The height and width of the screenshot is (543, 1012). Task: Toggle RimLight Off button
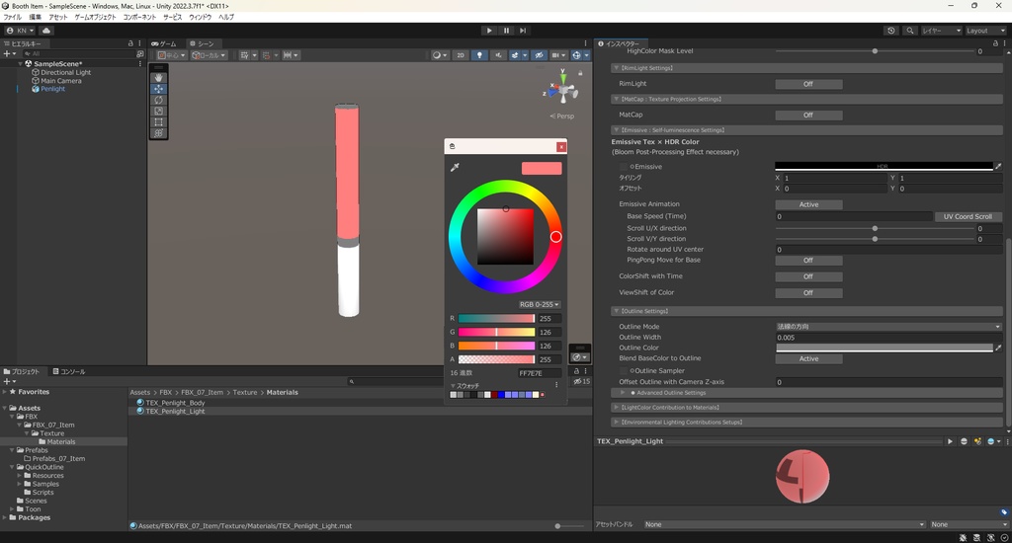pyautogui.click(x=808, y=84)
